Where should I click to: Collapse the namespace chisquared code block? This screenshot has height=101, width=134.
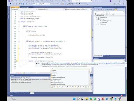point(19,22)
